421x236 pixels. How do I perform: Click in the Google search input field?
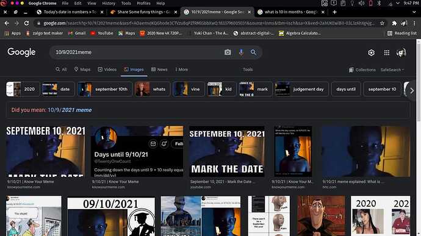tap(137, 52)
